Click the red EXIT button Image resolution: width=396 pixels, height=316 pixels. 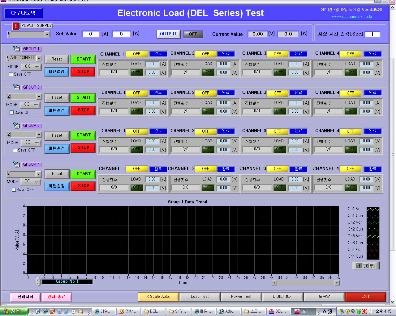tap(365, 297)
